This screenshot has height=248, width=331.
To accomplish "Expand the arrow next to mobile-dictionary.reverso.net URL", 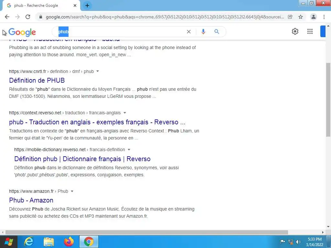I will 129,150.
